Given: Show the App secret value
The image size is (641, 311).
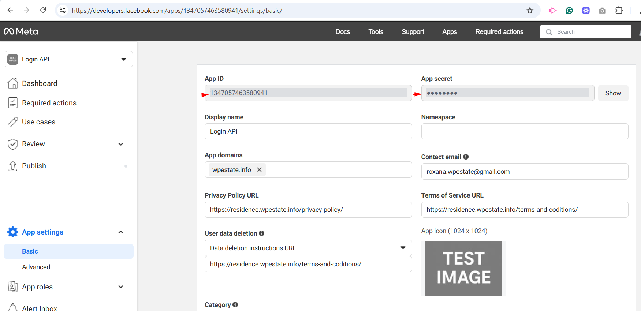Looking at the screenshot, I should (613, 93).
